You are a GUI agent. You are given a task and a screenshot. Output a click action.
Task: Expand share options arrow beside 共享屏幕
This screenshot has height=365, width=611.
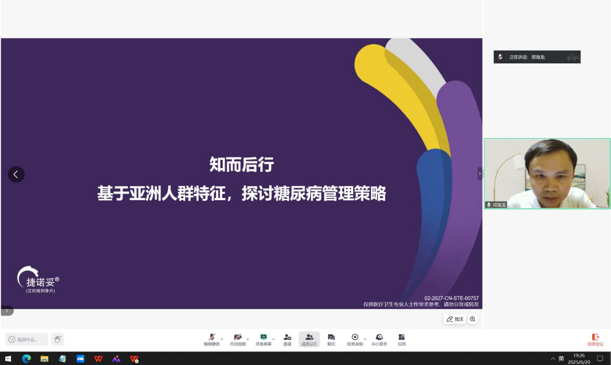[274, 339]
